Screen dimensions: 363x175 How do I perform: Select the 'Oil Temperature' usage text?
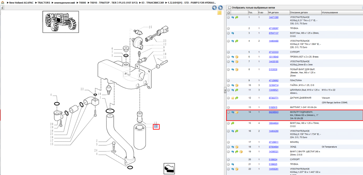point(329,147)
